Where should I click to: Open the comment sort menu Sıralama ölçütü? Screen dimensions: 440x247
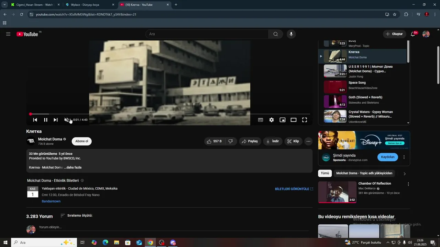coord(76,215)
